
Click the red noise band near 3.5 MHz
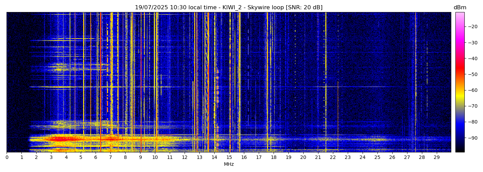coord(59,139)
